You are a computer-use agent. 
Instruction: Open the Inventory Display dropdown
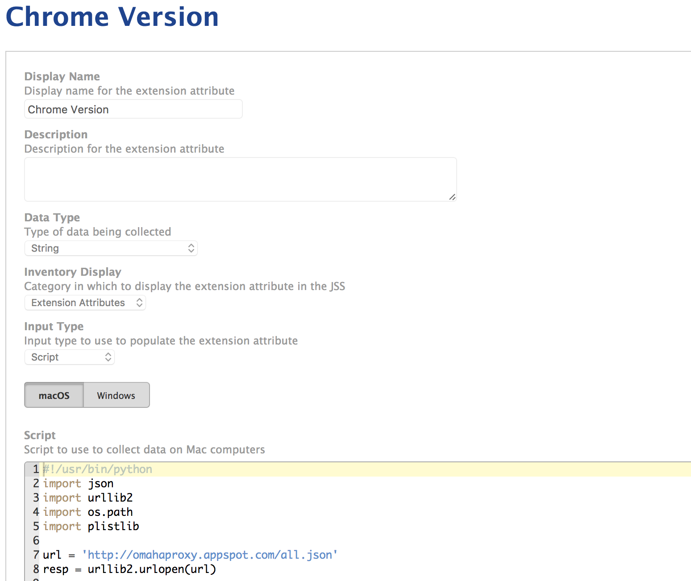tap(85, 303)
